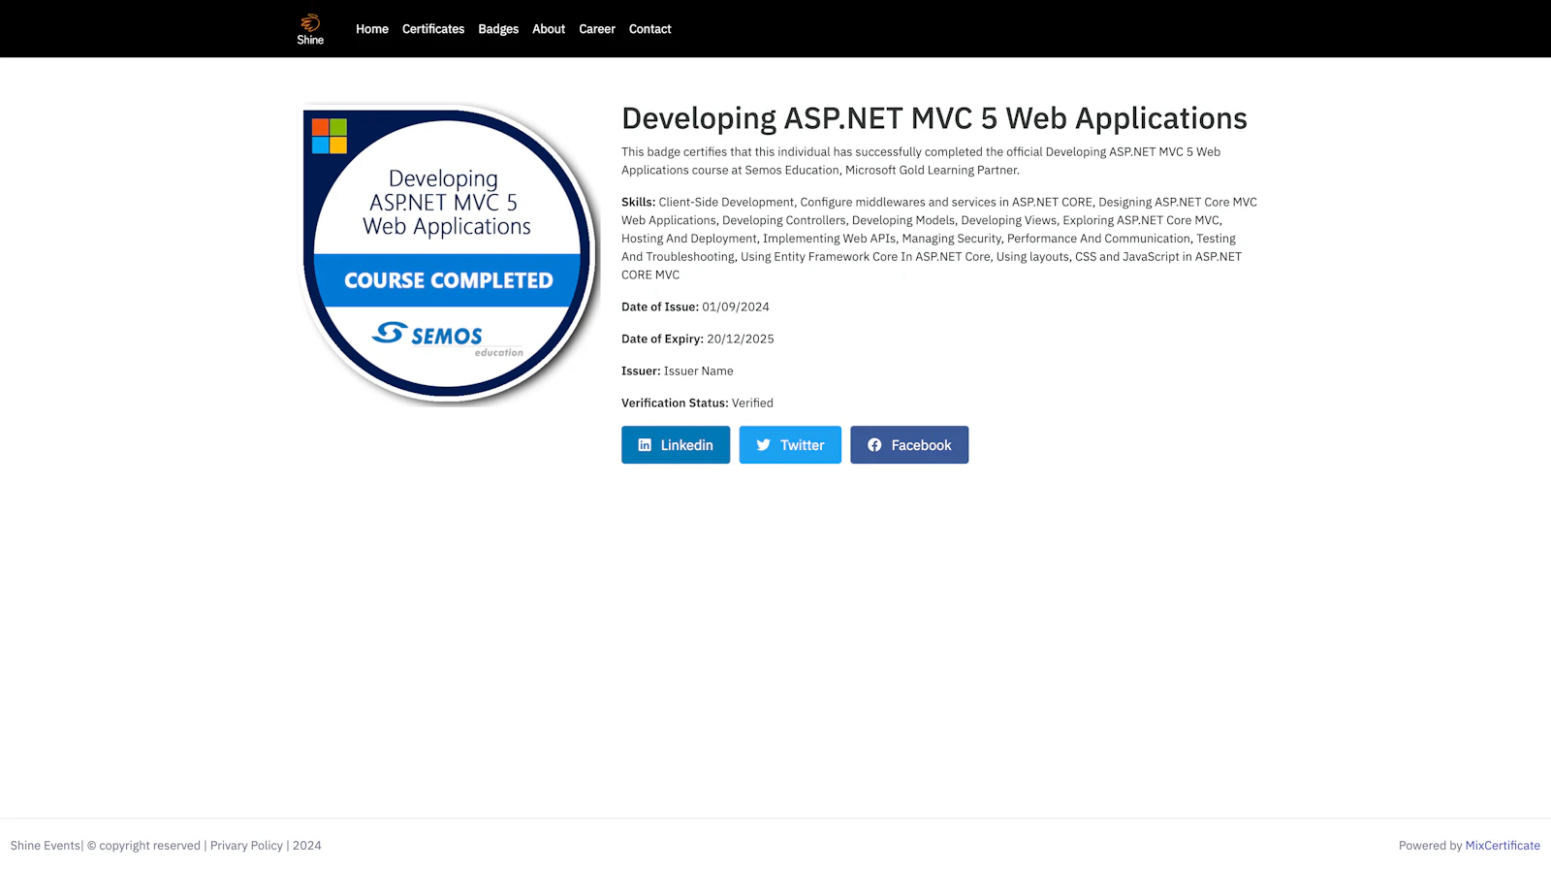Select the page title heading text
The image size is (1551, 870).
[x=934, y=118]
